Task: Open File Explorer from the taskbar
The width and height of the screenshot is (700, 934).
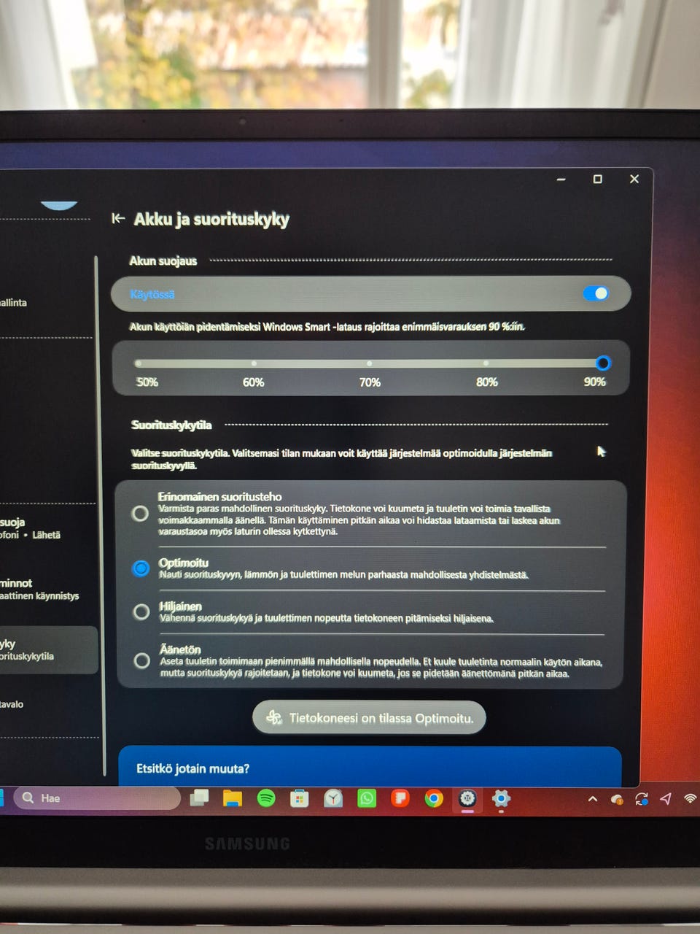Action: click(233, 798)
